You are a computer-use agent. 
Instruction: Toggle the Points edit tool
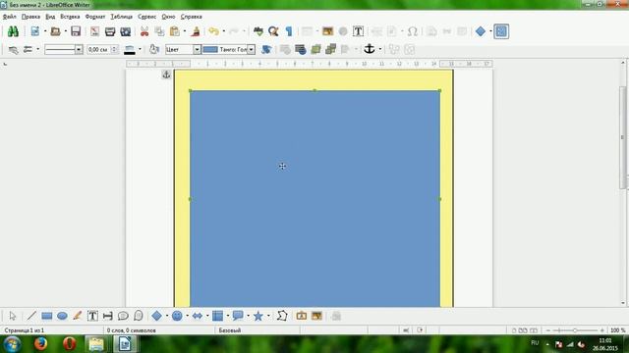coord(282,316)
